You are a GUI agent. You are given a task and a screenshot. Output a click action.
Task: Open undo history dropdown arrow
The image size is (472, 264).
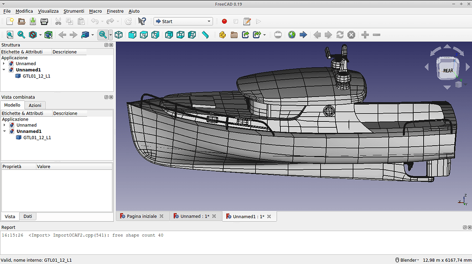click(x=102, y=21)
